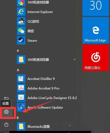Open Apple Software Update icon
Image resolution: width=110 pixels, height=133 pixels.
[21, 107]
